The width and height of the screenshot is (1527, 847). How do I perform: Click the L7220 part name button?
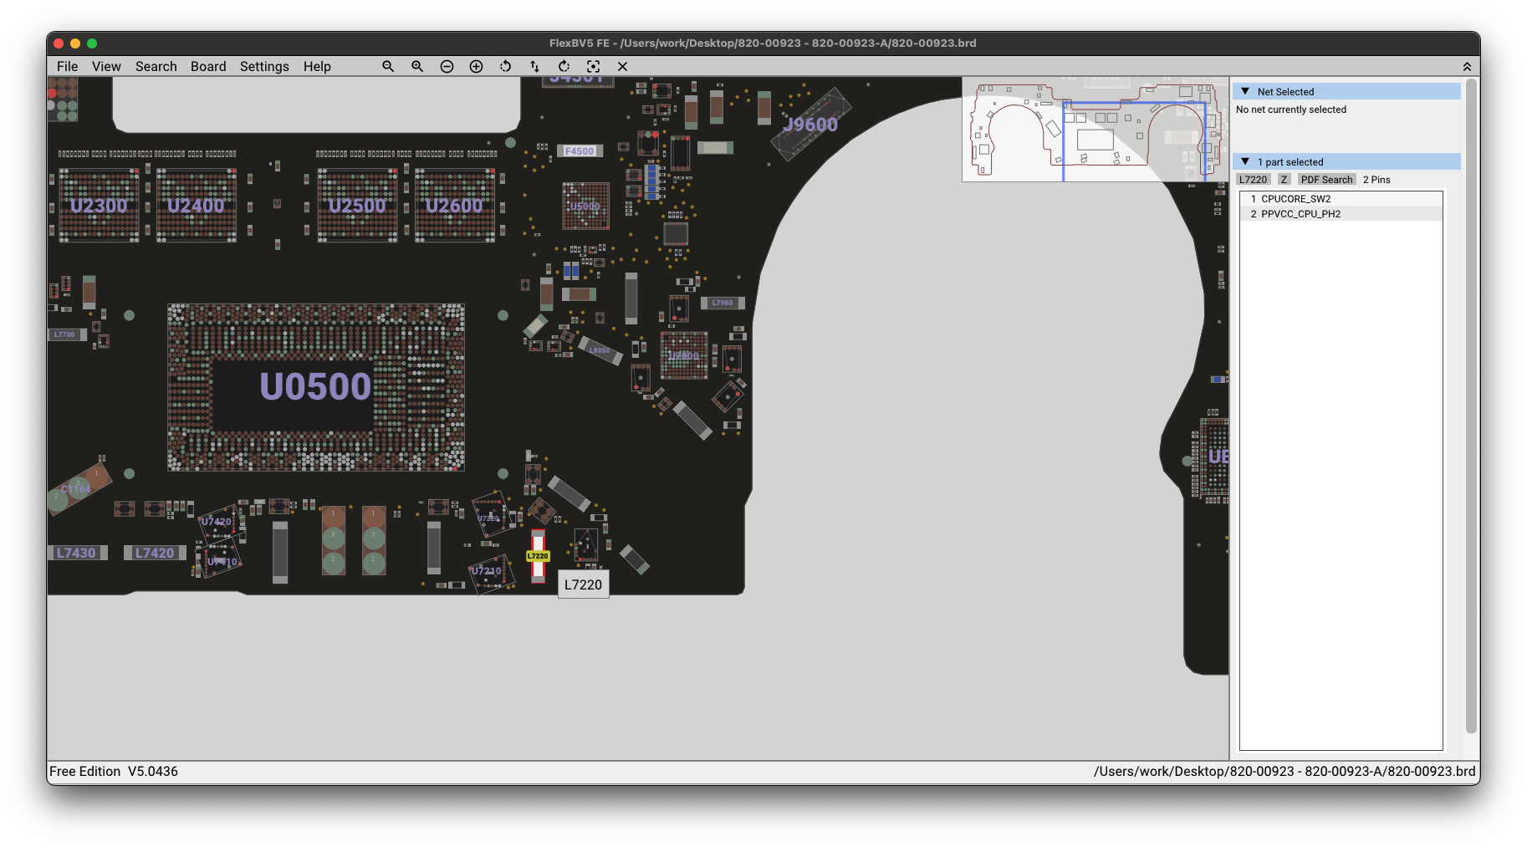point(1253,180)
